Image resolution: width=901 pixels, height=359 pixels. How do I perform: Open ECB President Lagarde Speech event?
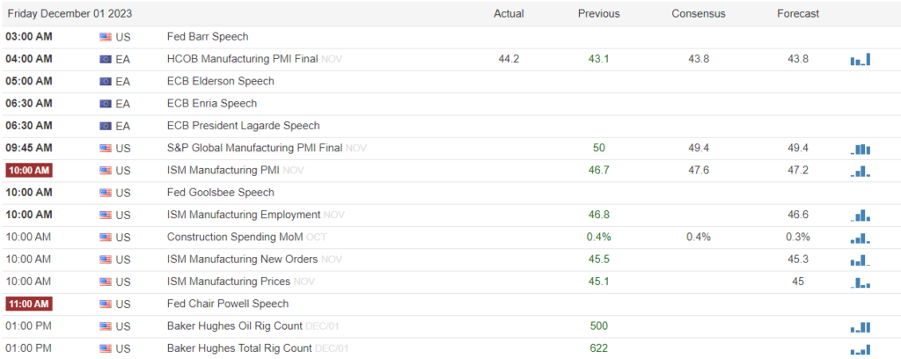pyautogui.click(x=243, y=125)
